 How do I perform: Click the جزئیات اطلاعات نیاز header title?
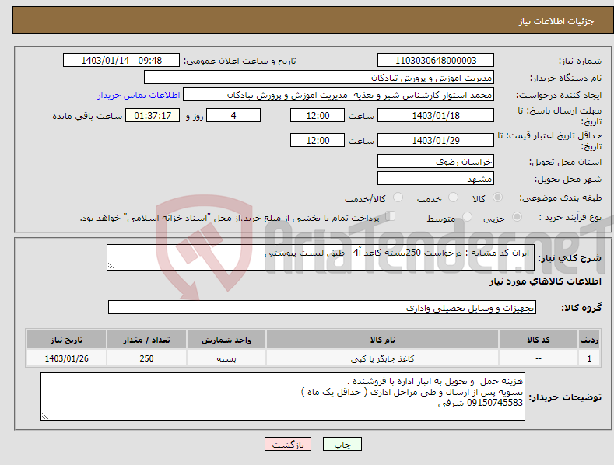point(556,21)
